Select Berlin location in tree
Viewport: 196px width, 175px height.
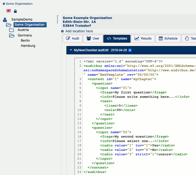pos(25,40)
